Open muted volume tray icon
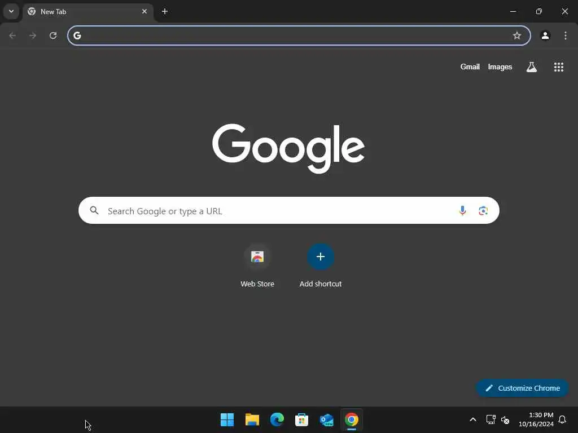 pos(505,419)
